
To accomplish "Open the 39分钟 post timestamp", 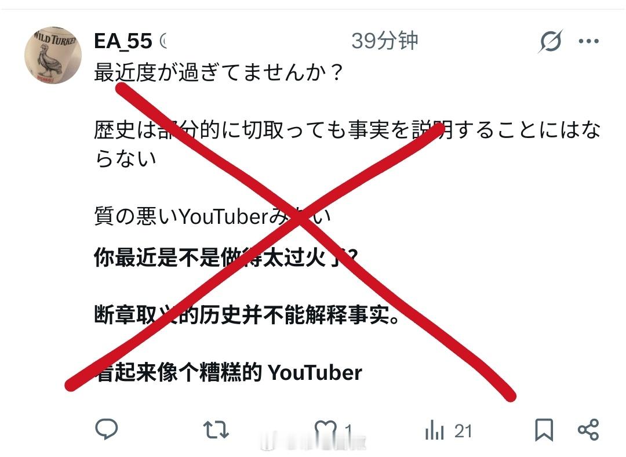I will coord(384,41).
